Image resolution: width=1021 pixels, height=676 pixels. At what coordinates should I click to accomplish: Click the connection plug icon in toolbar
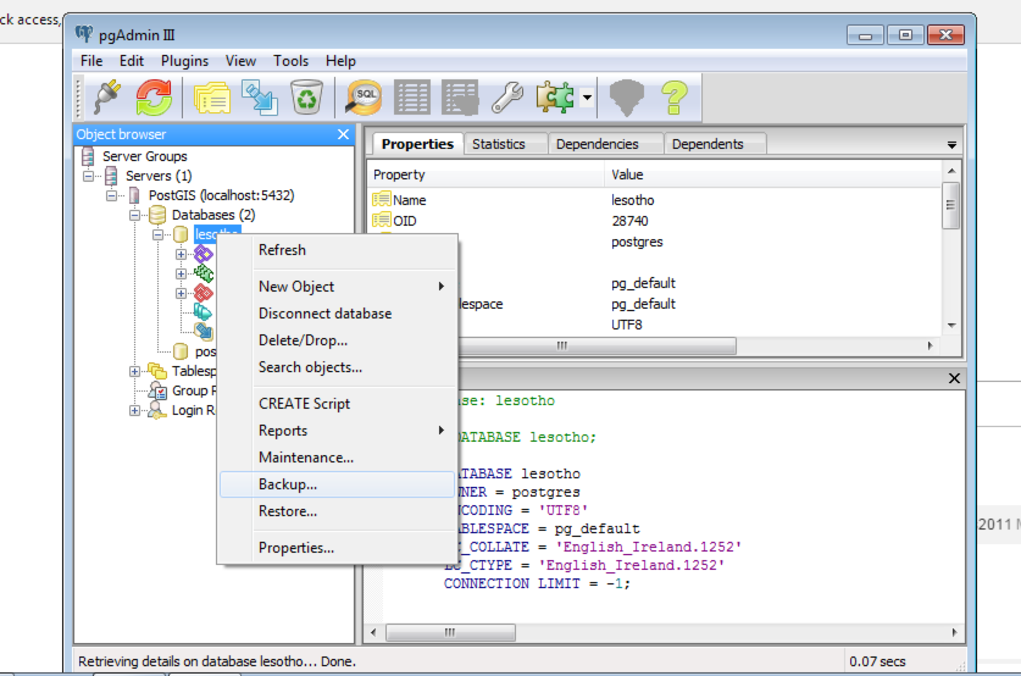(x=108, y=98)
